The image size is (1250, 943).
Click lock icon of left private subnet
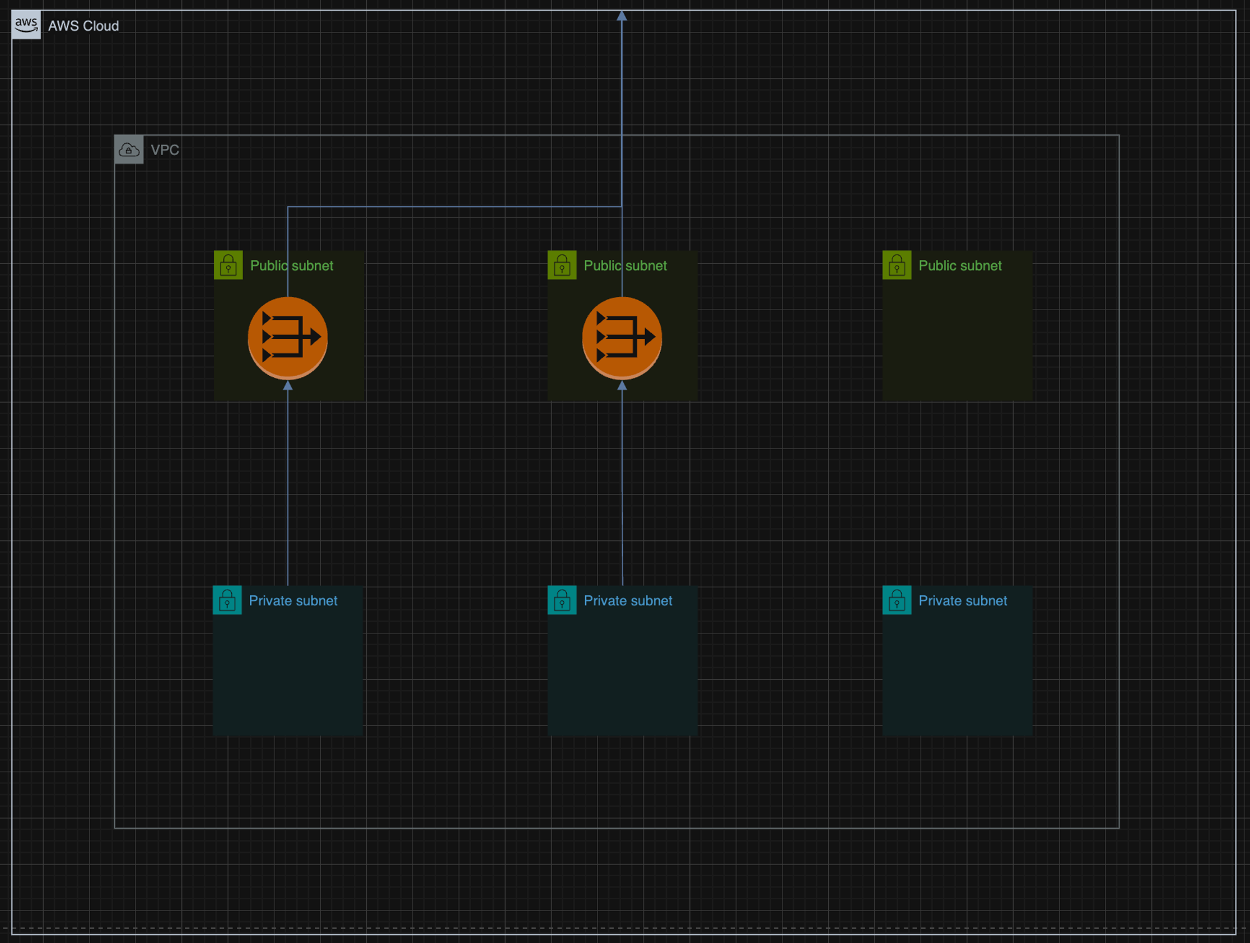(227, 600)
